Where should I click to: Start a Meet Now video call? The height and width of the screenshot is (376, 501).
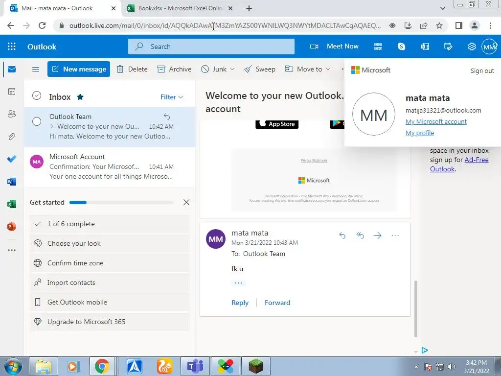(334, 47)
